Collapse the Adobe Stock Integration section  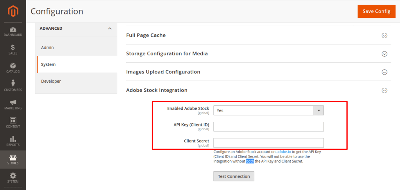click(x=384, y=91)
